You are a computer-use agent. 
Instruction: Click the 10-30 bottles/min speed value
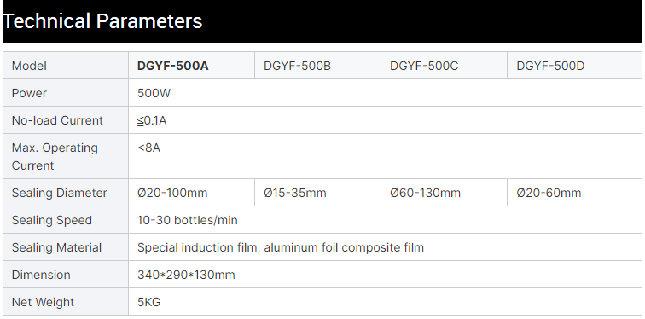click(x=188, y=220)
